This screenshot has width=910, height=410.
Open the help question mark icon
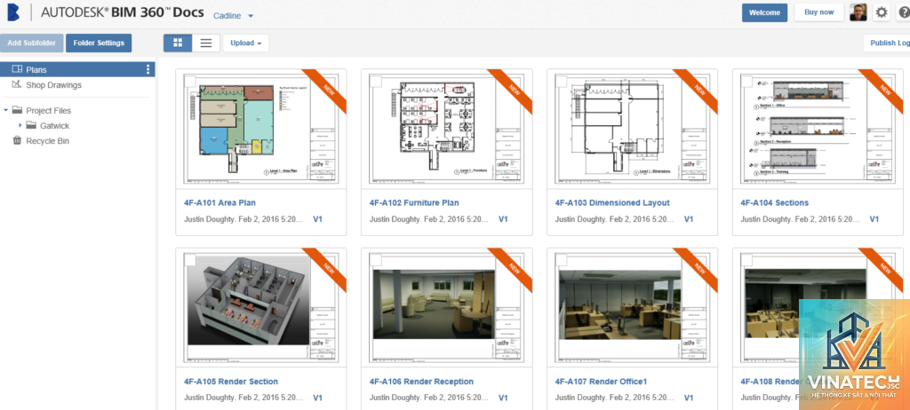(904, 12)
